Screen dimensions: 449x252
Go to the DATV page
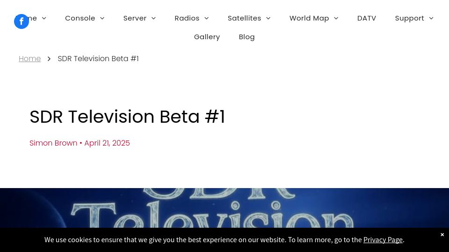tap(367, 18)
